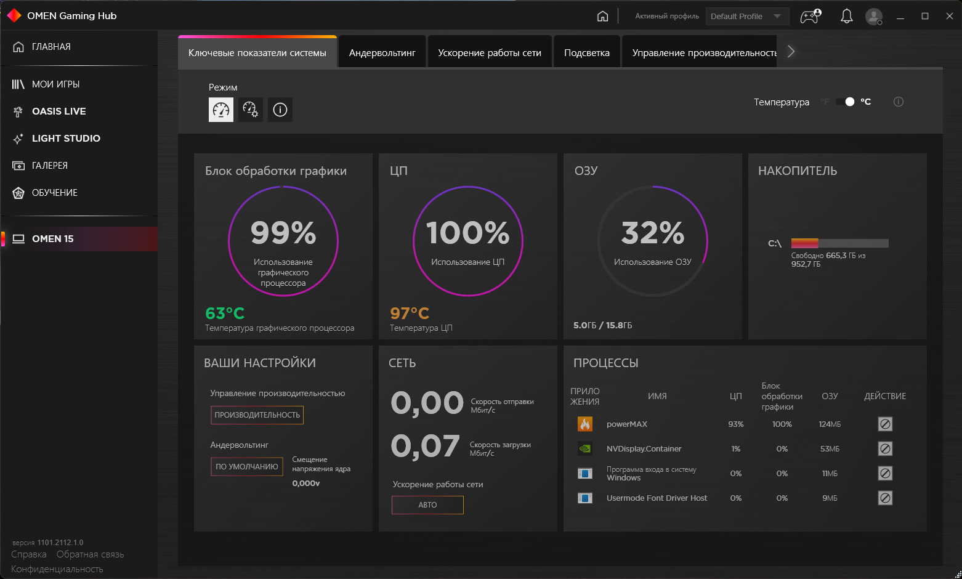The image size is (962, 579).
Task: Click the info icon under Режим
Action: tap(280, 110)
